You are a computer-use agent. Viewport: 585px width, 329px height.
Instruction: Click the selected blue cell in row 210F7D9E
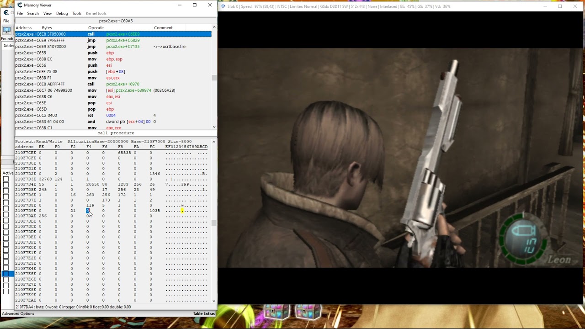coord(87,211)
